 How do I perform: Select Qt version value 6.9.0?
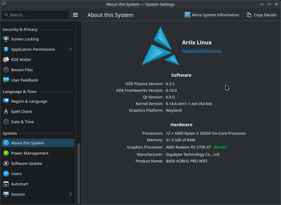[x=170, y=97]
